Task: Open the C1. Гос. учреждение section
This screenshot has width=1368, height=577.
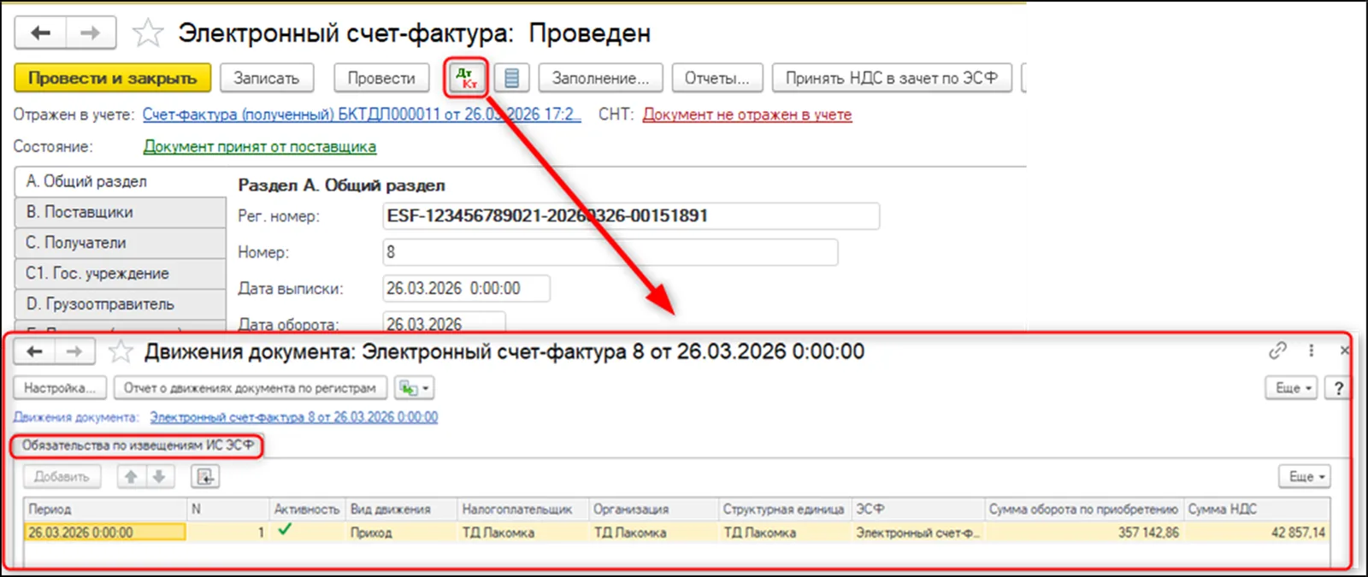Action: (121, 274)
